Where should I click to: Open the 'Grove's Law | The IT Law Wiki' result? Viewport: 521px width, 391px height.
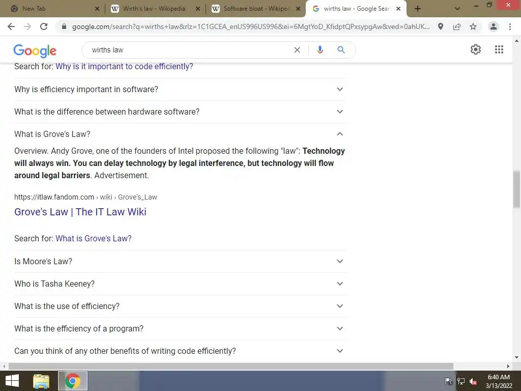80,212
